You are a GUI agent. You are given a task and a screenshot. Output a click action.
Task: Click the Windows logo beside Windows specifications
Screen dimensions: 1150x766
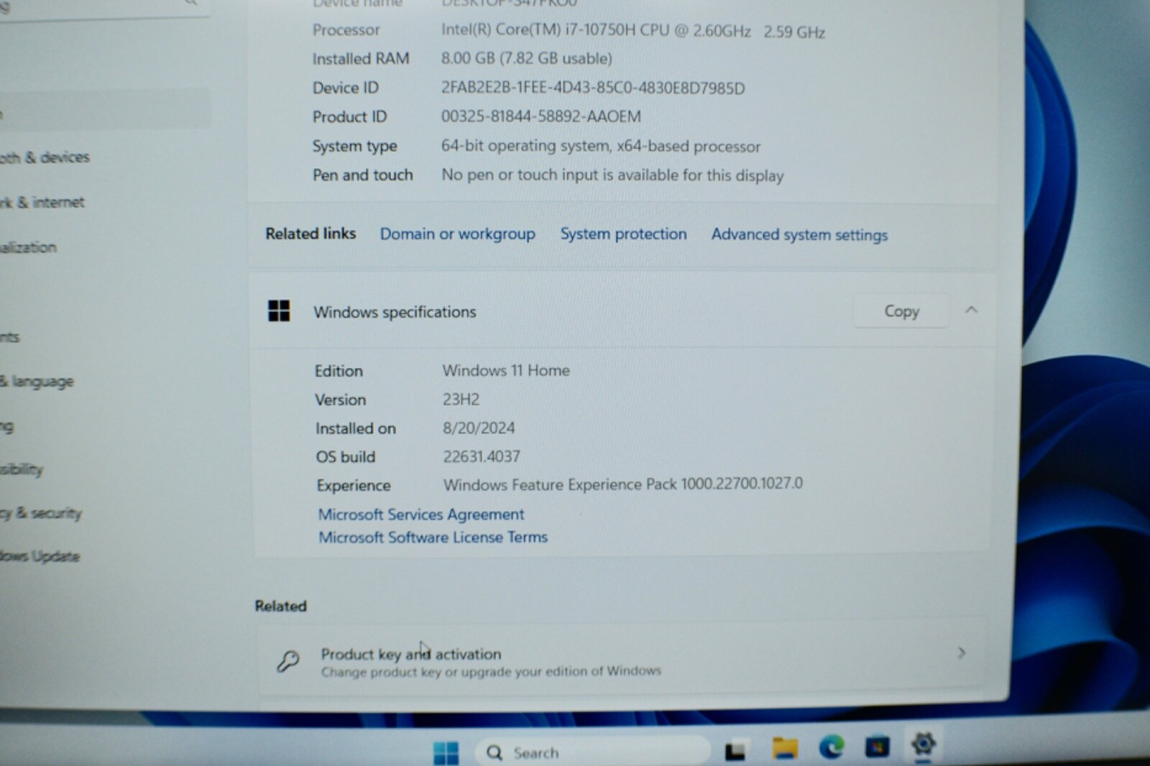tap(279, 311)
